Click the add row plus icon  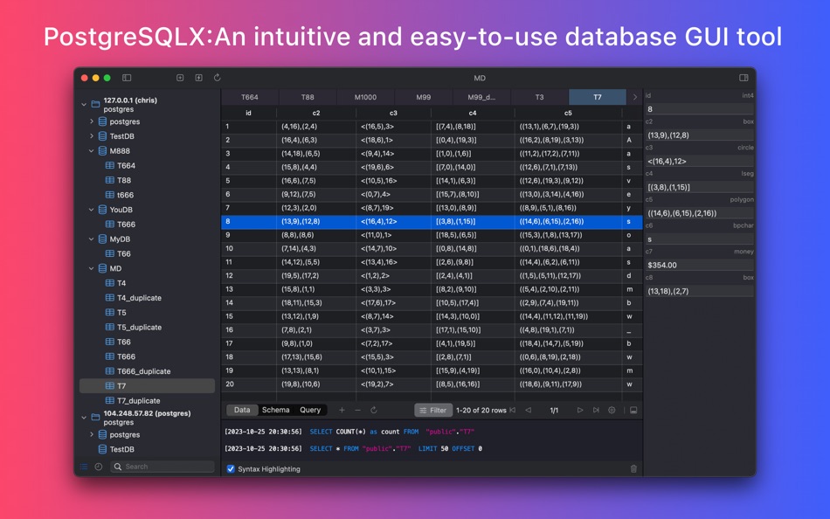(x=342, y=411)
